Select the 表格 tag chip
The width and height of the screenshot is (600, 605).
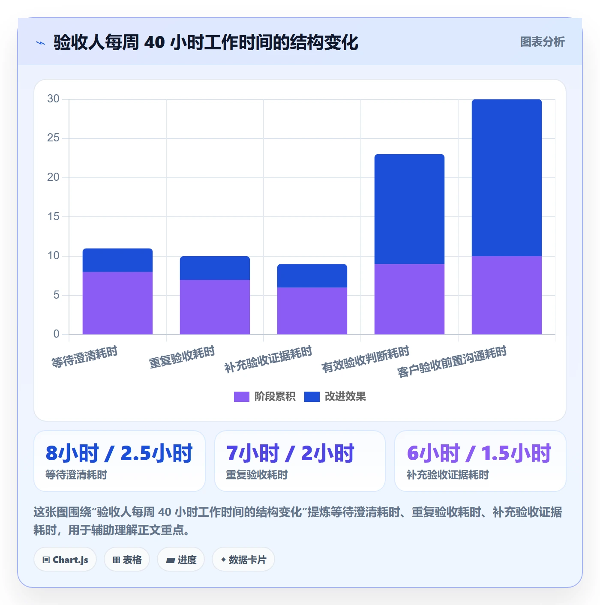pos(127,560)
